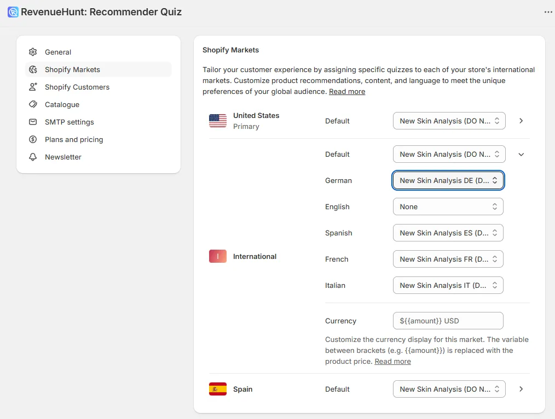
Task: Click the English language label
Action: click(x=337, y=206)
